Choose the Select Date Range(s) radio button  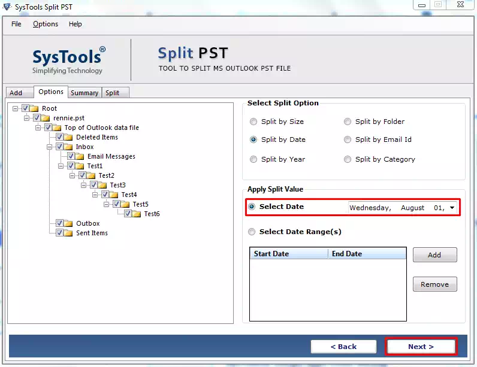coord(252,232)
